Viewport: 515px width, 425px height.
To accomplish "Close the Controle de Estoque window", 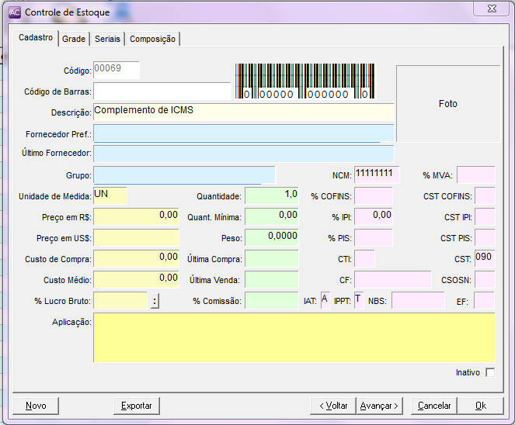I will pos(490,10).
